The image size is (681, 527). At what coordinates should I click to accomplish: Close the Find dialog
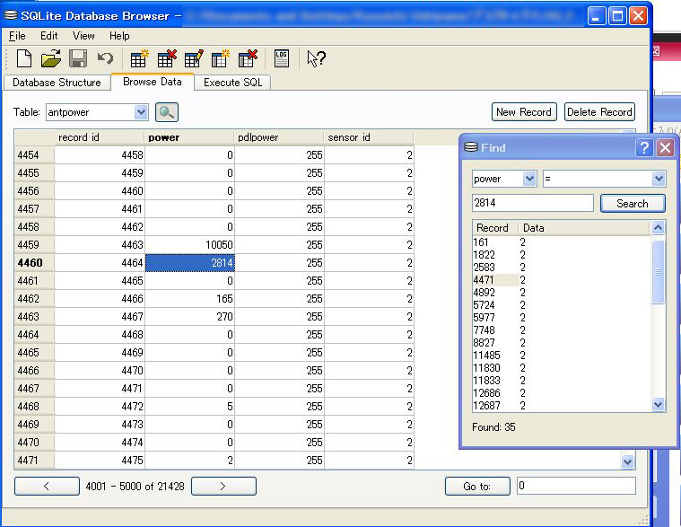[x=665, y=148]
